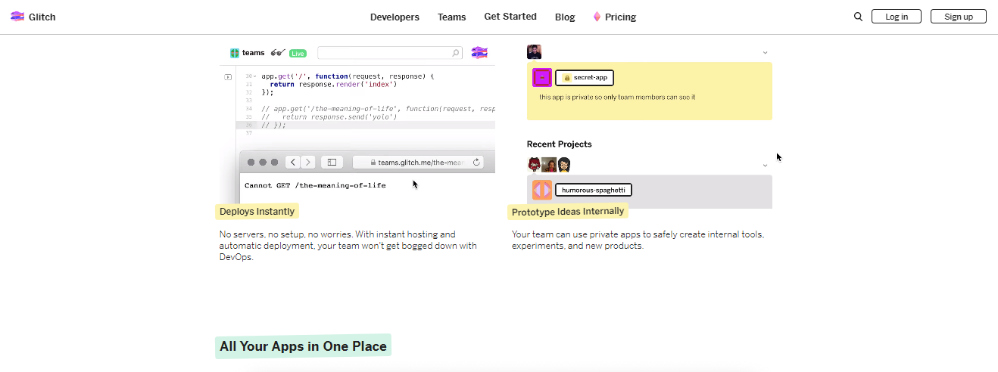
Task: Click the lock icon on secret-app label
Action: [566, 77]
